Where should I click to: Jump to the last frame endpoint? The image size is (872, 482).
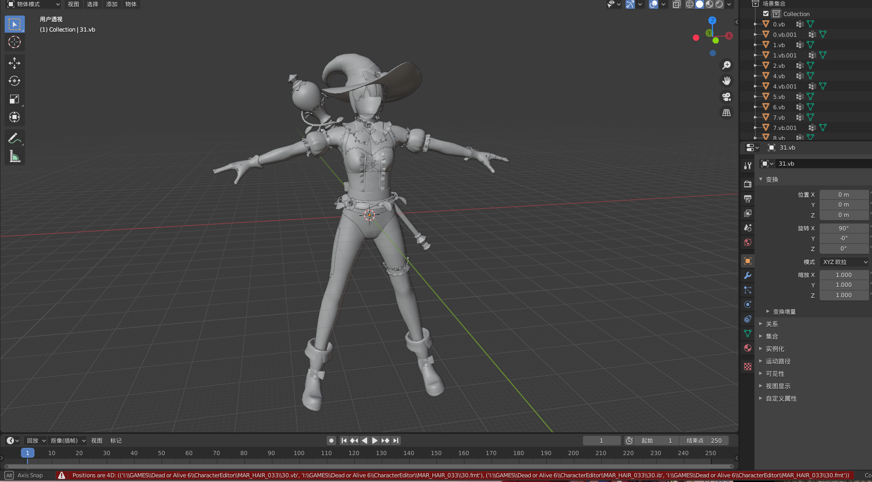tap(396, 441)
